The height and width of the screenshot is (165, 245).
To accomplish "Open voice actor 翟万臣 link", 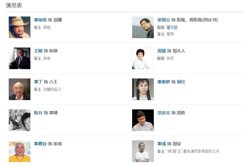I will point(172,27).
